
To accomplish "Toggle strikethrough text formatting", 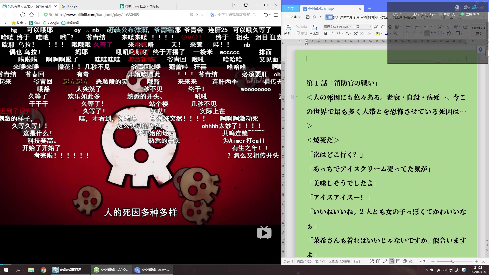I will [348, 33].
